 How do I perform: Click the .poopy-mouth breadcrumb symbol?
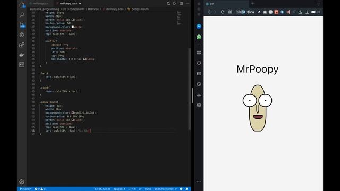click(138, 10)
